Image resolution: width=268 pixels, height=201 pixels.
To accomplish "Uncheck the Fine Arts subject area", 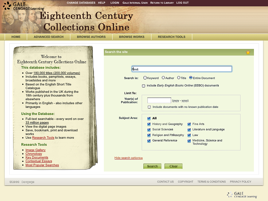I will point(189,124).
